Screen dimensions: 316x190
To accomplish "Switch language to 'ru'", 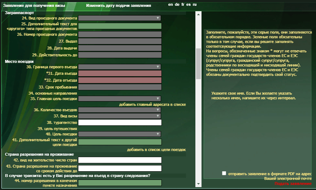I will tap(195, 4).
